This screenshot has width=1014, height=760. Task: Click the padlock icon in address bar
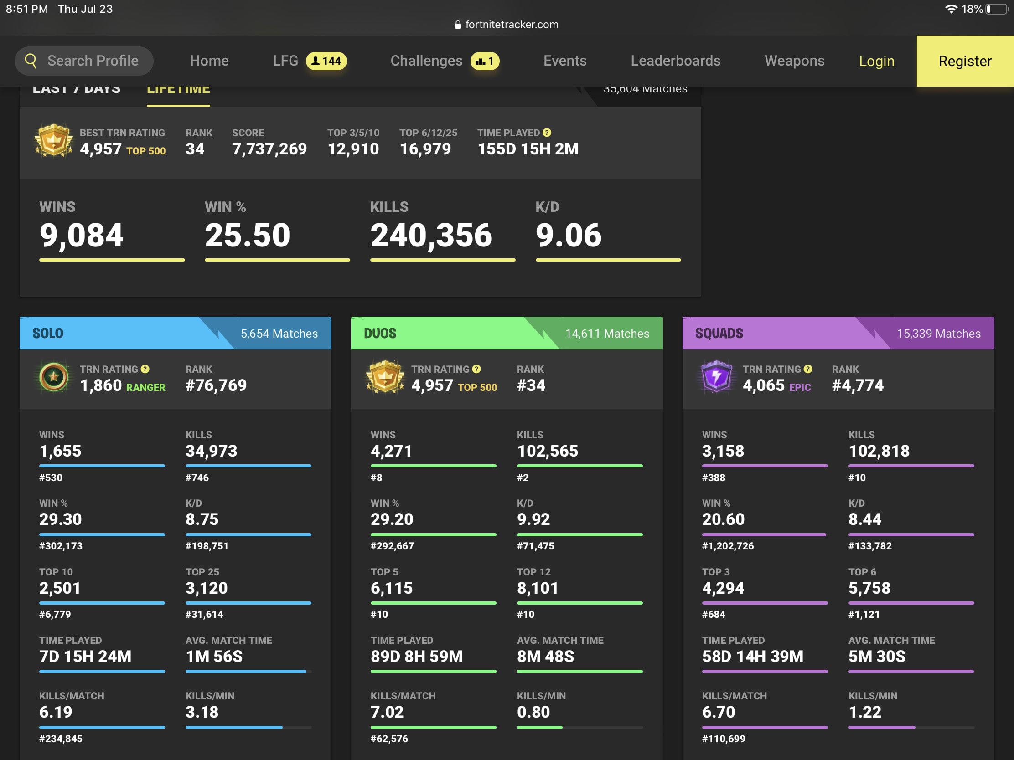457,25
